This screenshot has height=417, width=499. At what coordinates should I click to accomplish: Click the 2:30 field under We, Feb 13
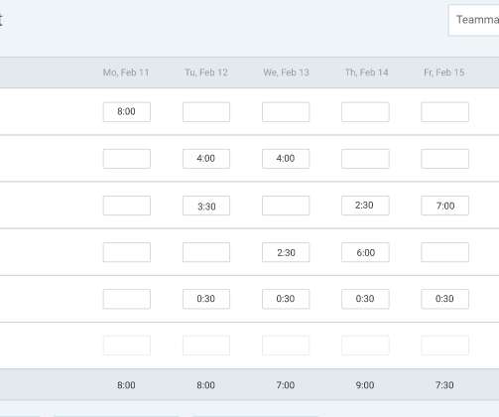point(286,252)
